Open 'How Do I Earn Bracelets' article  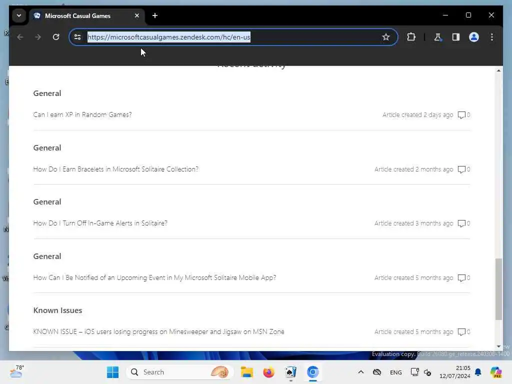tap(115, 169)
